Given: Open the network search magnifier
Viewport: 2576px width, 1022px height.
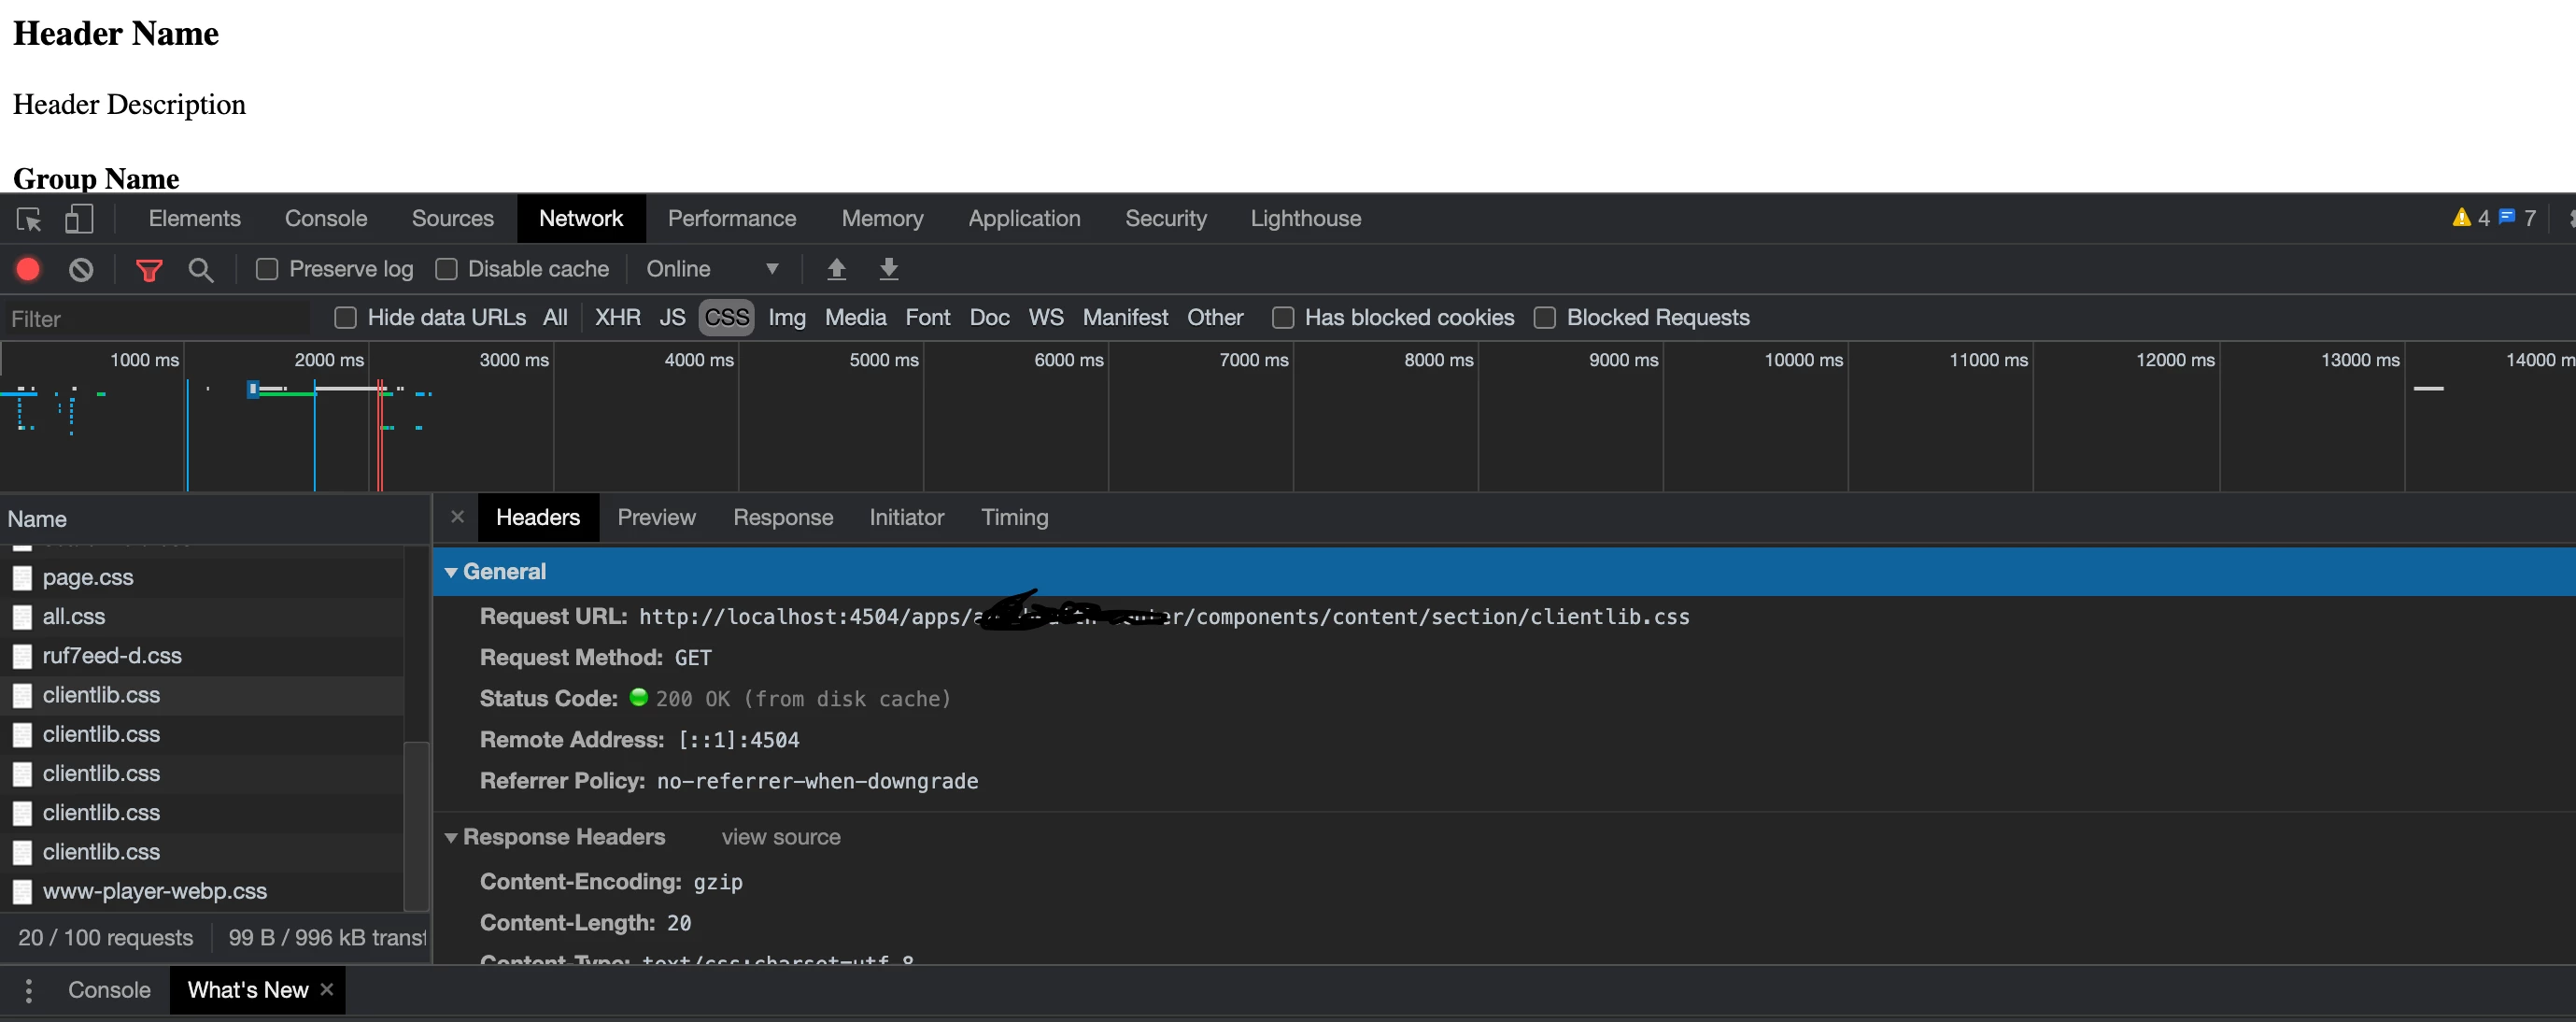Looking at the screenshot, I should (201, 270).
